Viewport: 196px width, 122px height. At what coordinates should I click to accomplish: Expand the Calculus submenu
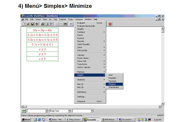point(90,55)
